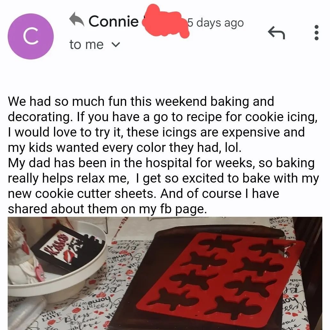This screenshot has height=330, width=330.
Task: Open the three-dot more options menu
Action: pos(316,33)
